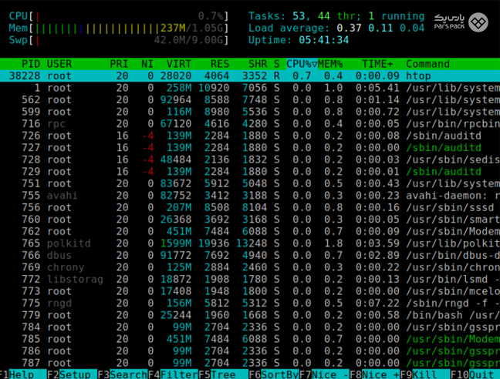Image resolution: width=500 pixels, height=379 pixels.
Task: Click the CPU% sorted column header
Action: (x=302, y=64)
